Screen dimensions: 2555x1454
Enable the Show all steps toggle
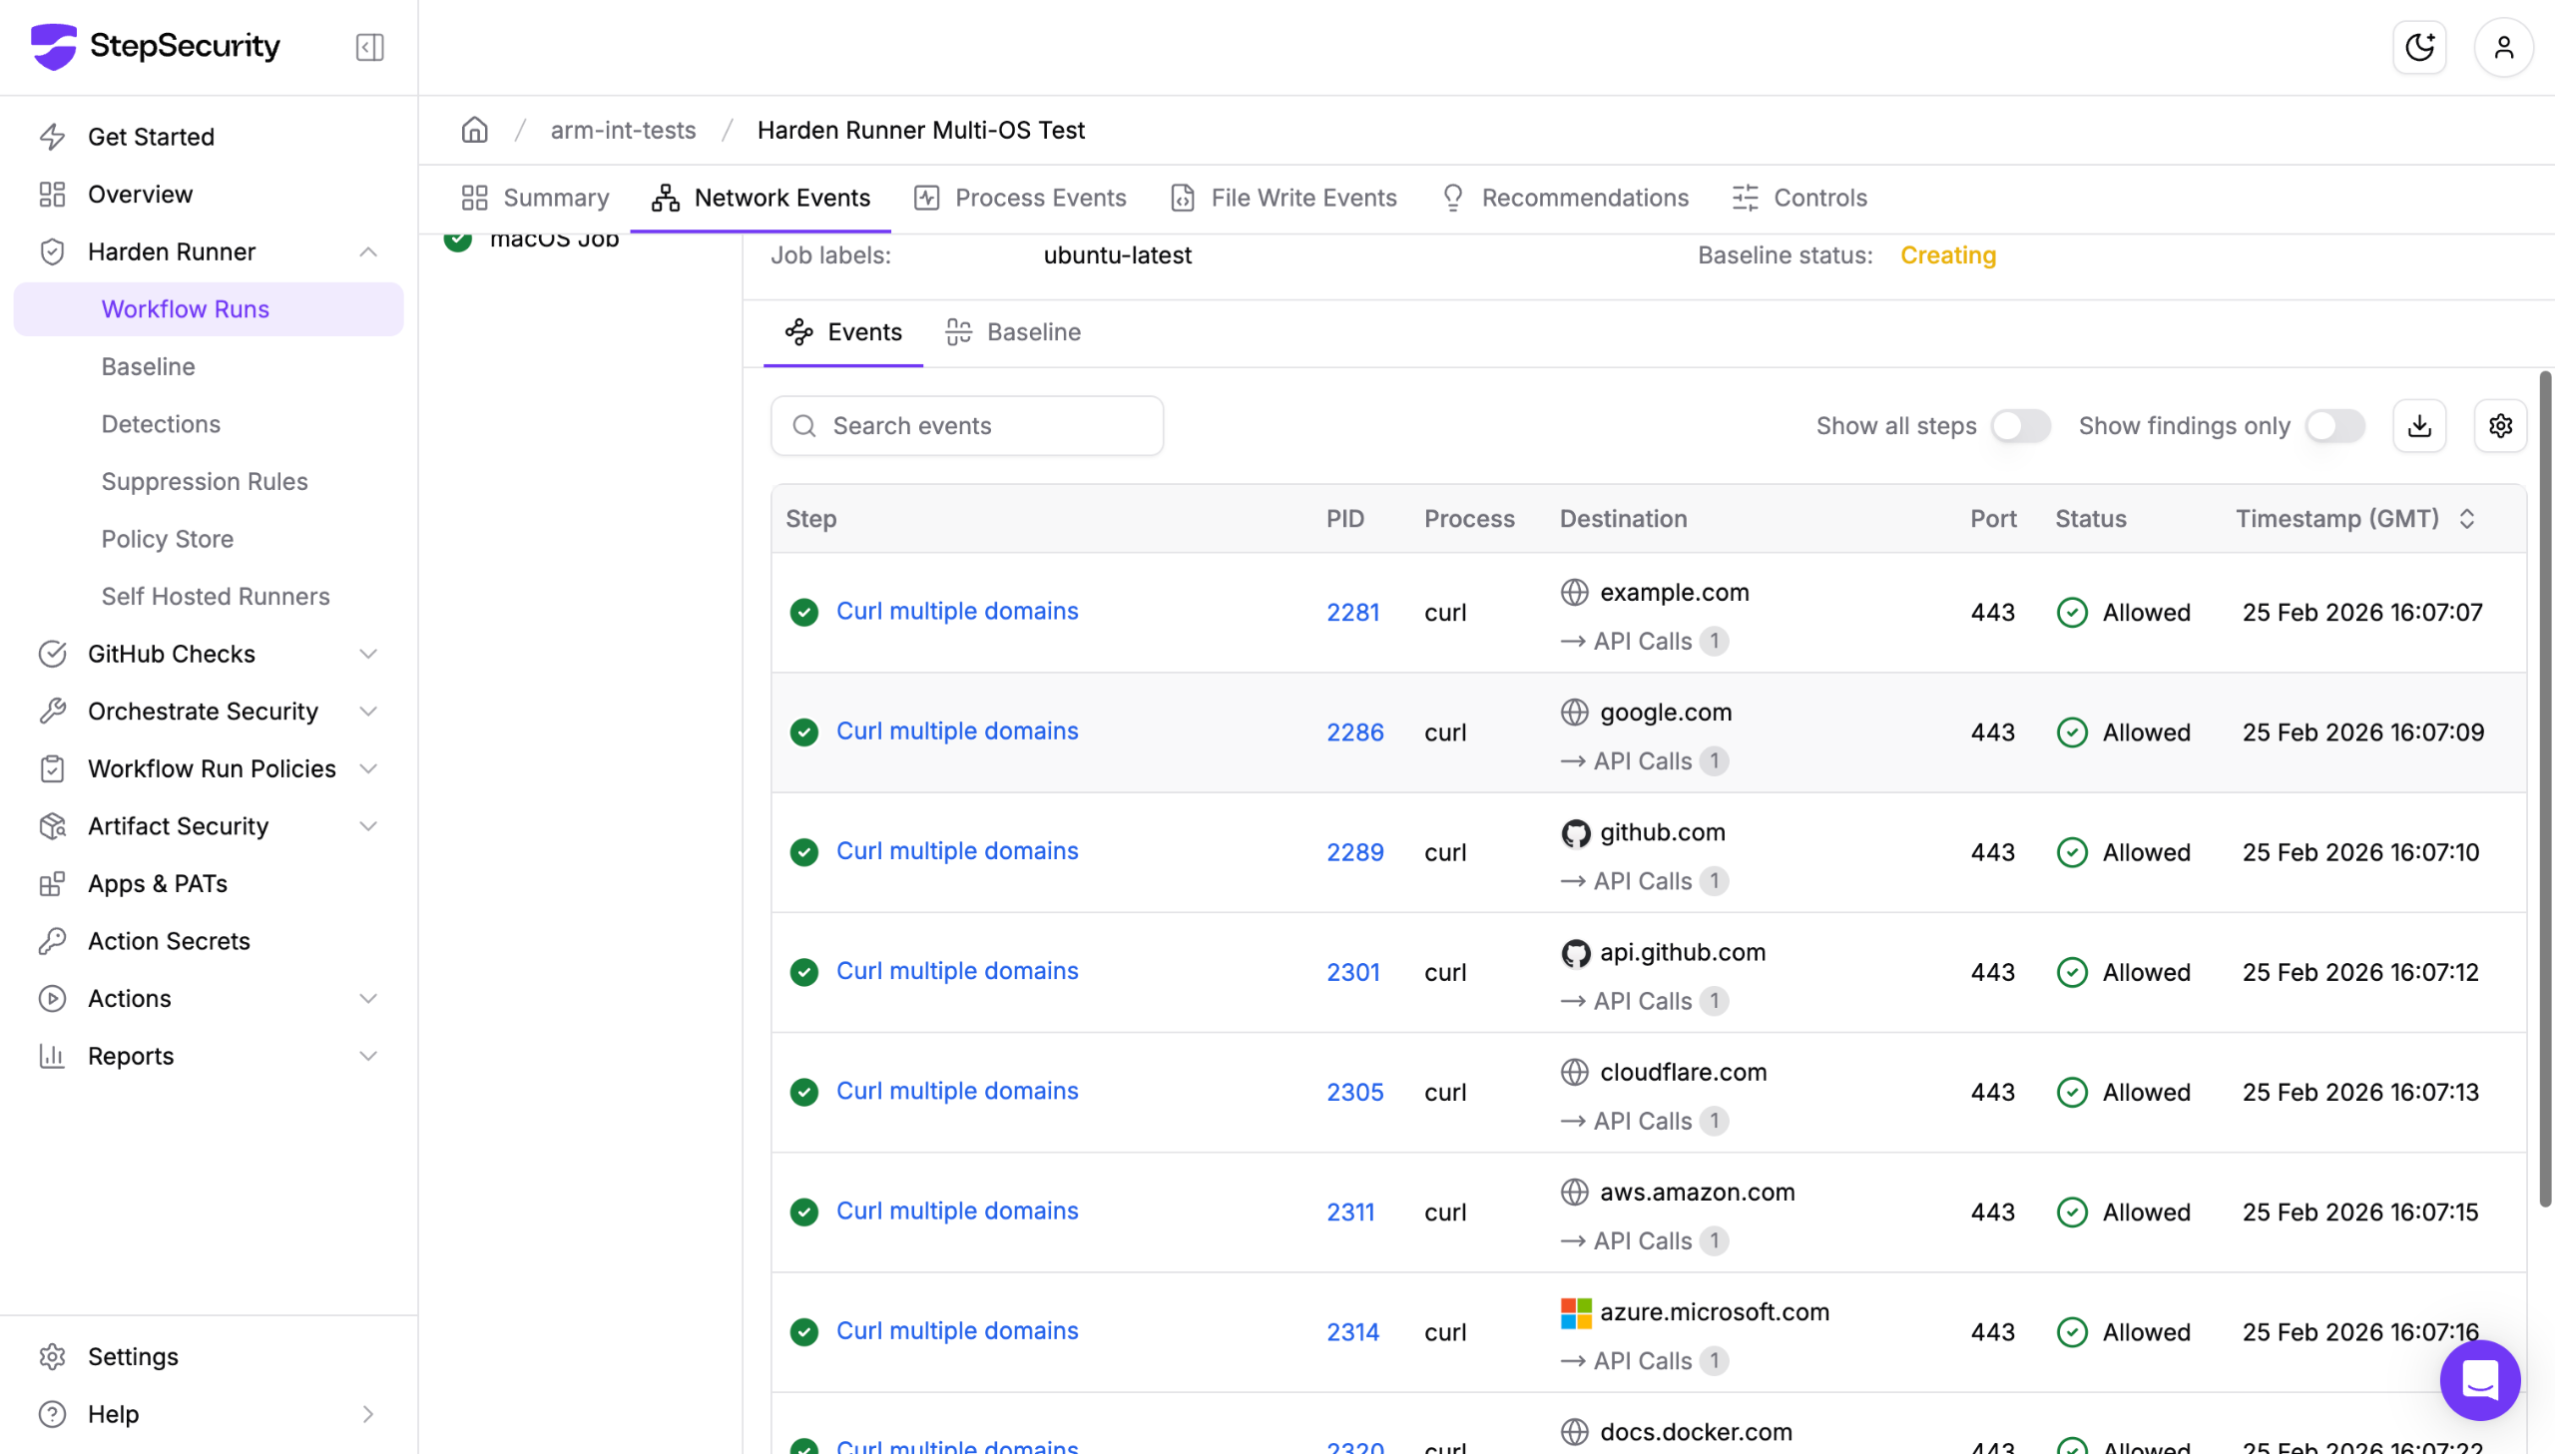(x=2020, y=425)
